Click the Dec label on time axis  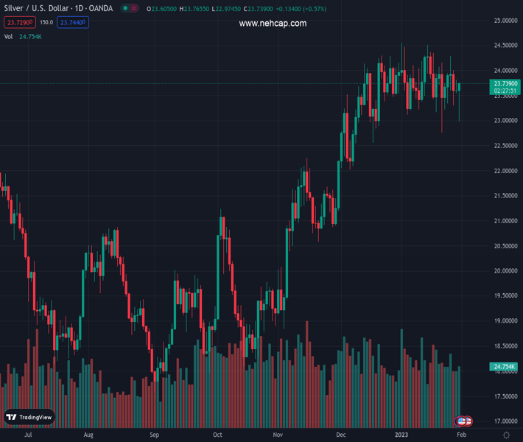[340, 435]
